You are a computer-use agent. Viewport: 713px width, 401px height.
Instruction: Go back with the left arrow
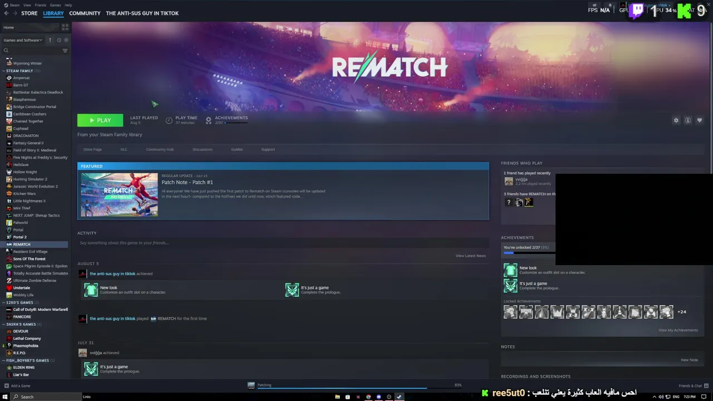click(x=6, y=13)
